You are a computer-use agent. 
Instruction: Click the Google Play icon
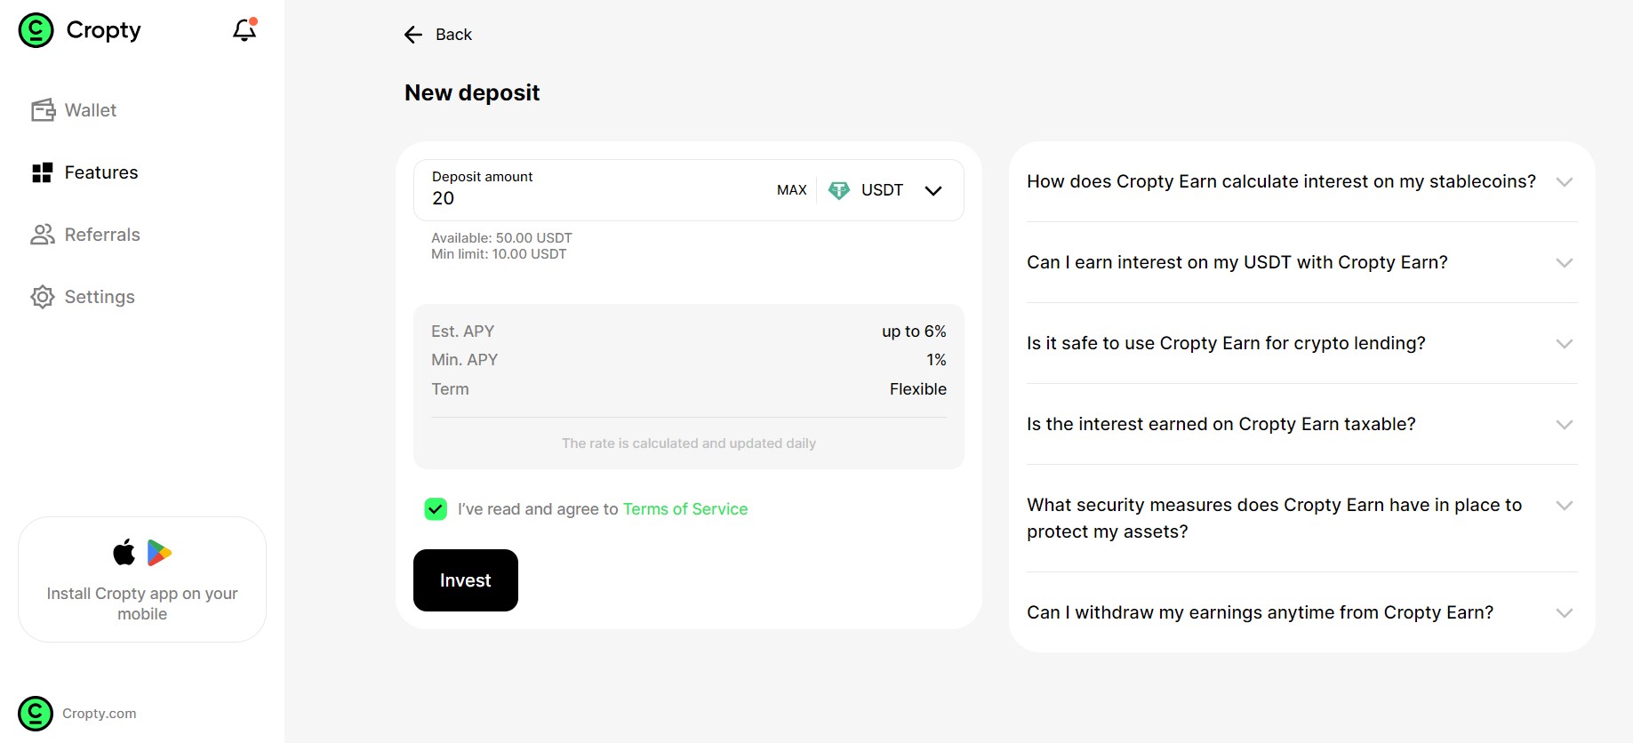pyautogui.click(x=159, y=553)
